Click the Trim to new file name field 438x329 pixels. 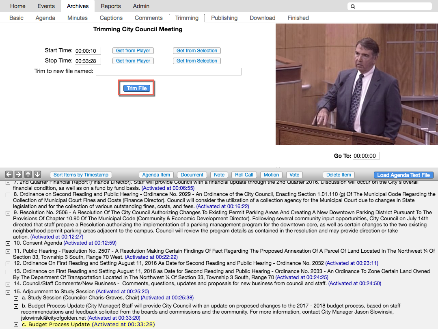(168, 71)
